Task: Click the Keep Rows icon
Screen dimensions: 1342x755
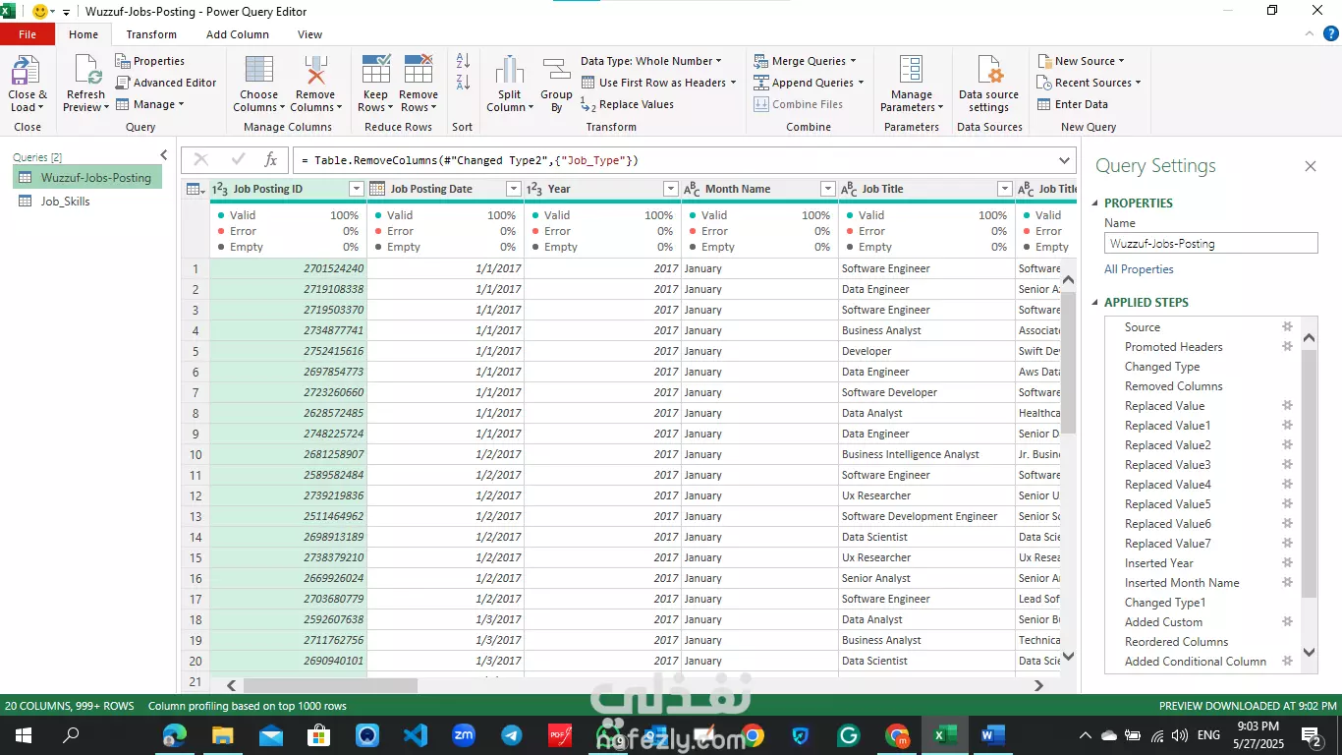Action: (376, 71)
